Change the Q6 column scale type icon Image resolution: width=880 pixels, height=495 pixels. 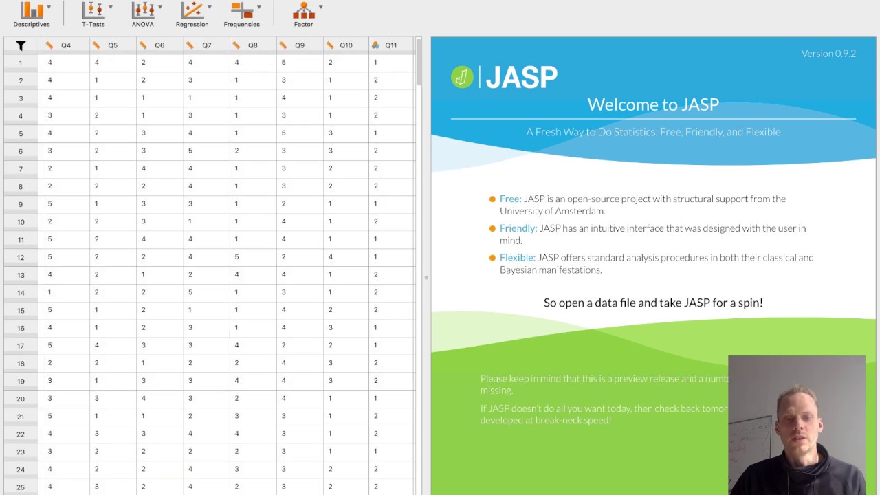[x=143, y=45]
